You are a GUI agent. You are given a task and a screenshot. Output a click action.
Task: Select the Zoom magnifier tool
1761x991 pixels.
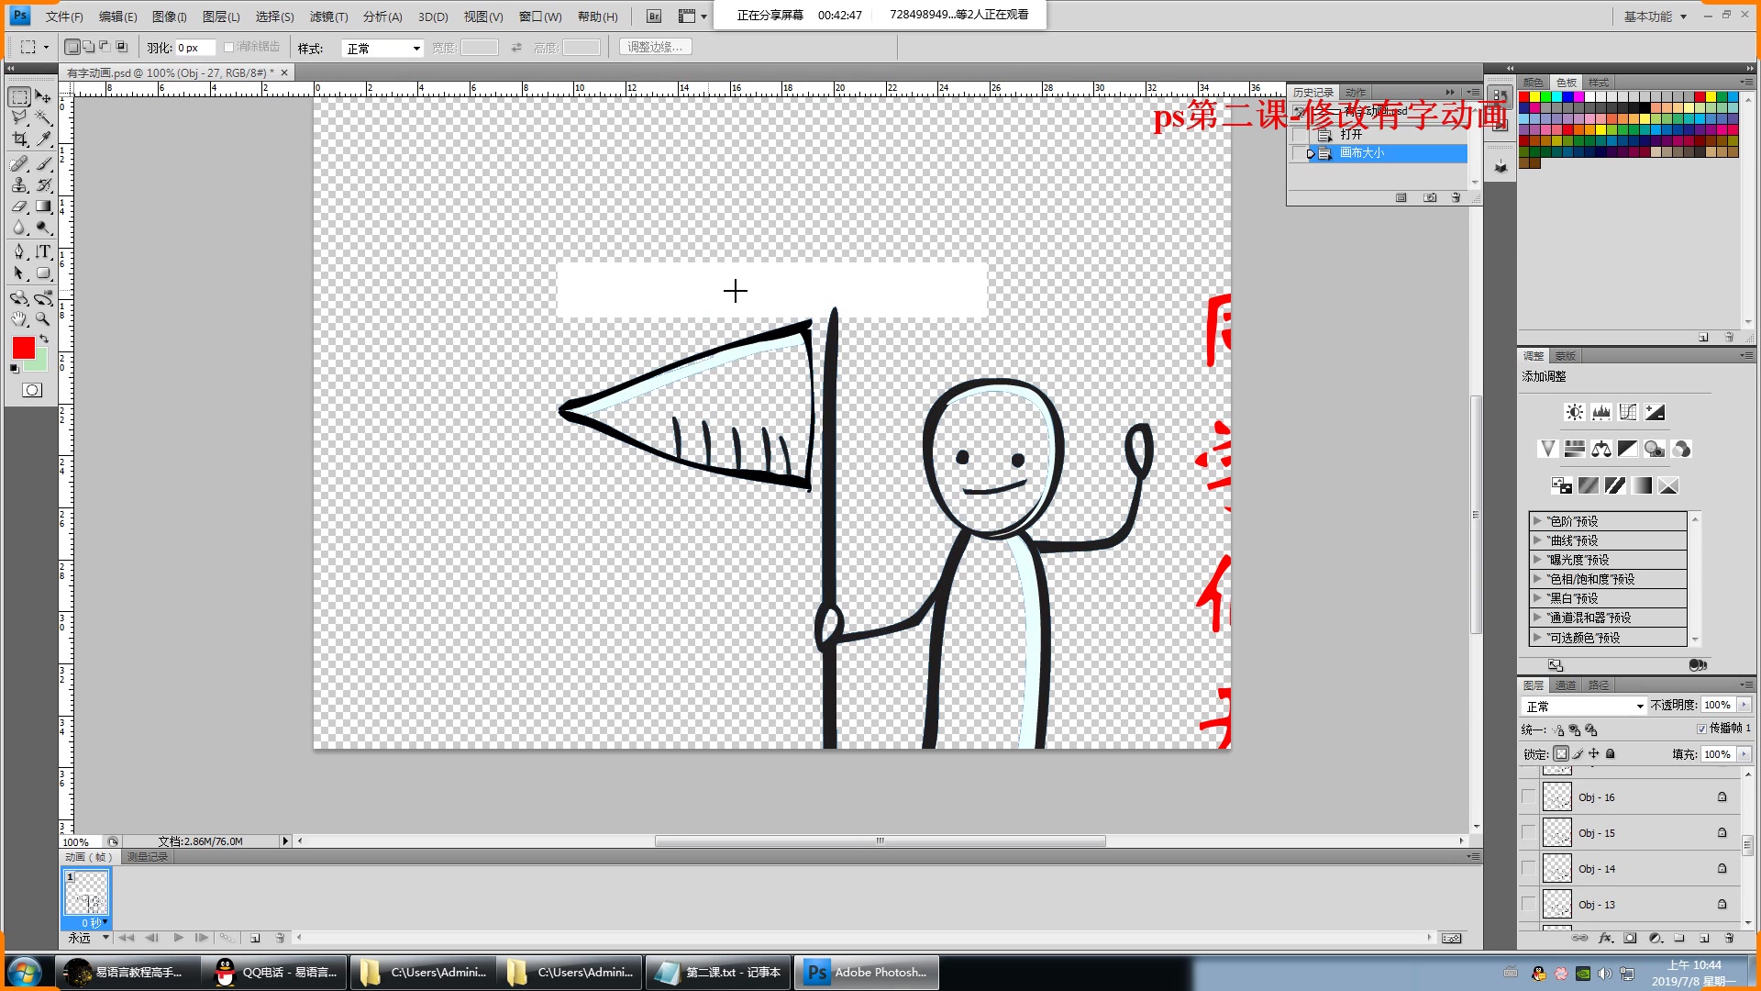tap(43, 319)
